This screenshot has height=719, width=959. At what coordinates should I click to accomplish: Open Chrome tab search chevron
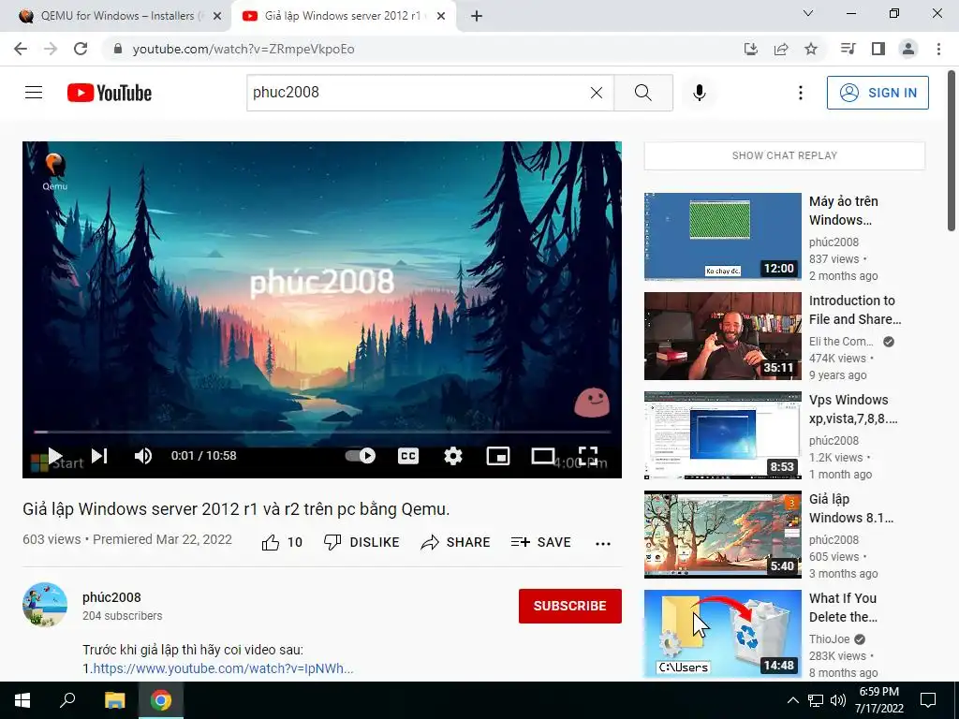click(x=808, y=13)
